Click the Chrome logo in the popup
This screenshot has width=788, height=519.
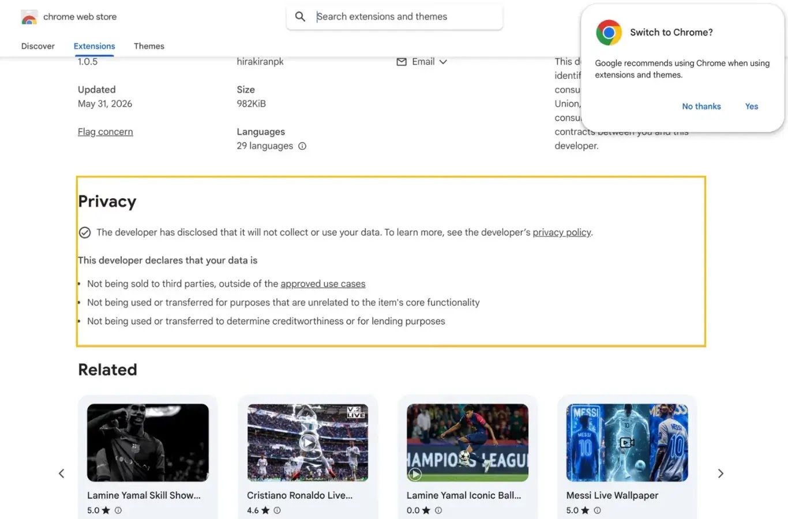pos(609,32)
